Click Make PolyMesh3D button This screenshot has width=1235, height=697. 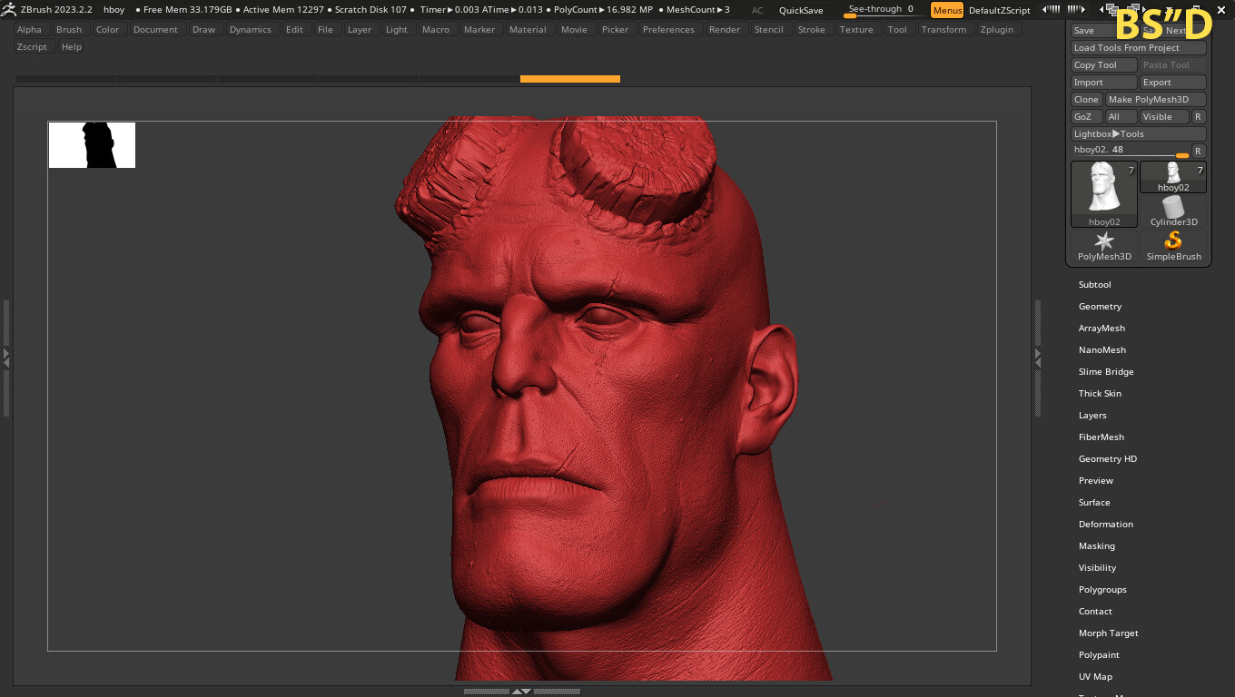[1156, 100]
